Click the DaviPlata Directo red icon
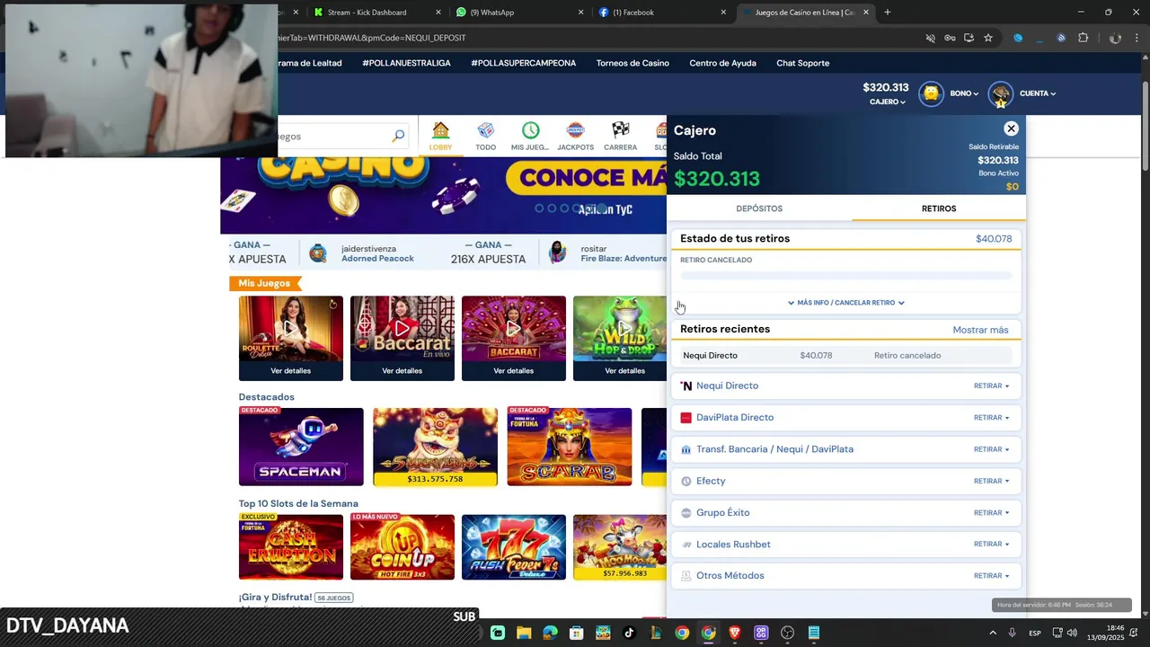This screenshot has height=647, width=1150. coord(686,418)
